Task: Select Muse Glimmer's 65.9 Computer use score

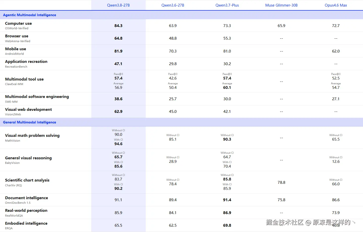Action: coord(281,26)
